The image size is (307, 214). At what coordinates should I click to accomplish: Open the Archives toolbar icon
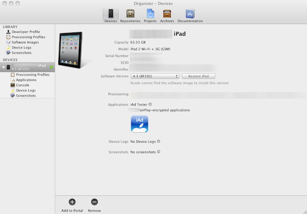pos(167,14)
